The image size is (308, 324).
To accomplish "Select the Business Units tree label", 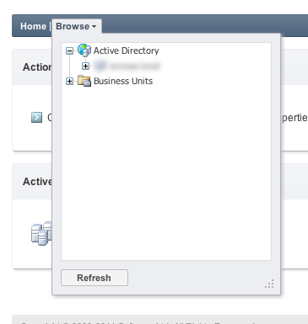I will 123,81.
